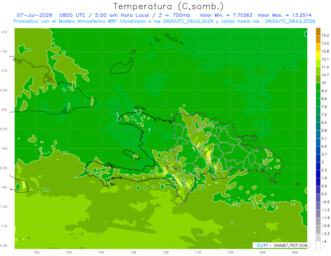Select the date text '07-Jul-2026'

coord(35,15)
